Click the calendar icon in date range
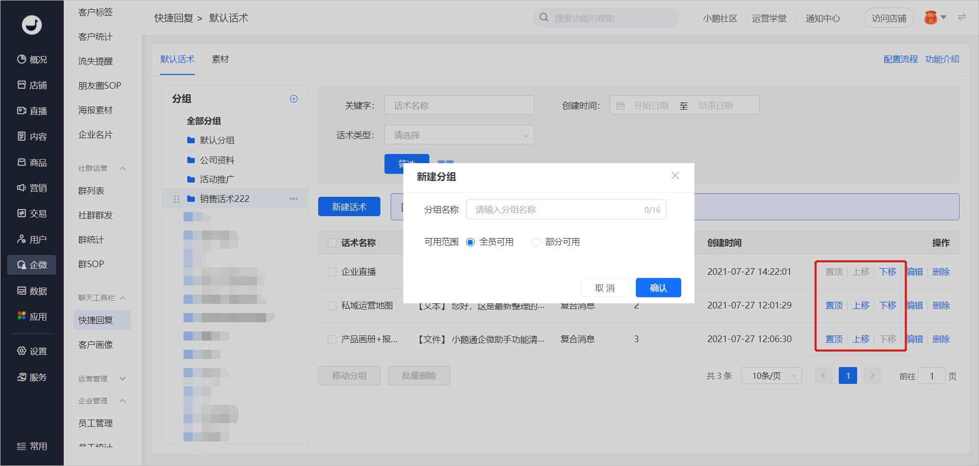The height and width of the screenshot is (466, 979). (621, 106)
